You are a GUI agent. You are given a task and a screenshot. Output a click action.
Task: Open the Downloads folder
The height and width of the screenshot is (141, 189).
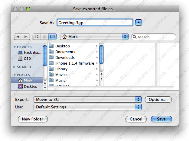[x=65, y=58]
